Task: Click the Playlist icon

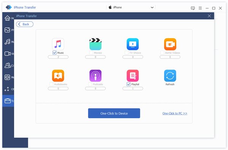Action: pyautogui.click(x=133, y=76)
